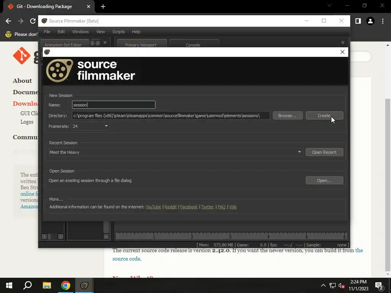Click the Chrome taskbar icon

(x=66, y=285)
